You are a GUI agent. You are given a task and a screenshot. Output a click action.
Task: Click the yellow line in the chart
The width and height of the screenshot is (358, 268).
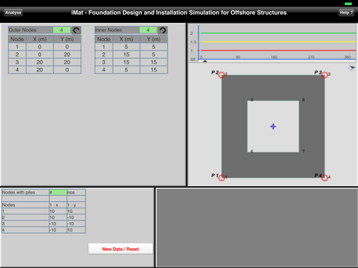(278, 42)
